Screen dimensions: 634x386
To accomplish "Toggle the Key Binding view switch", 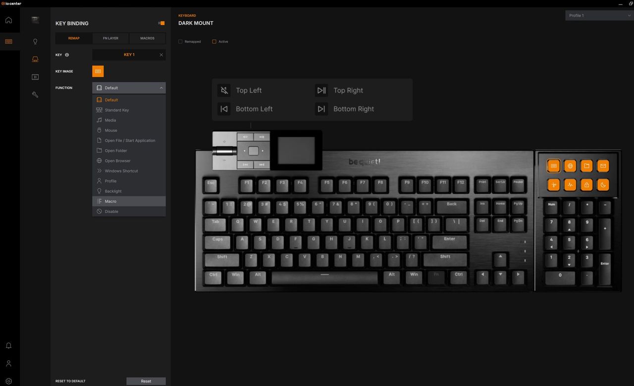I will pyautogui.click(x=161, y=23).
